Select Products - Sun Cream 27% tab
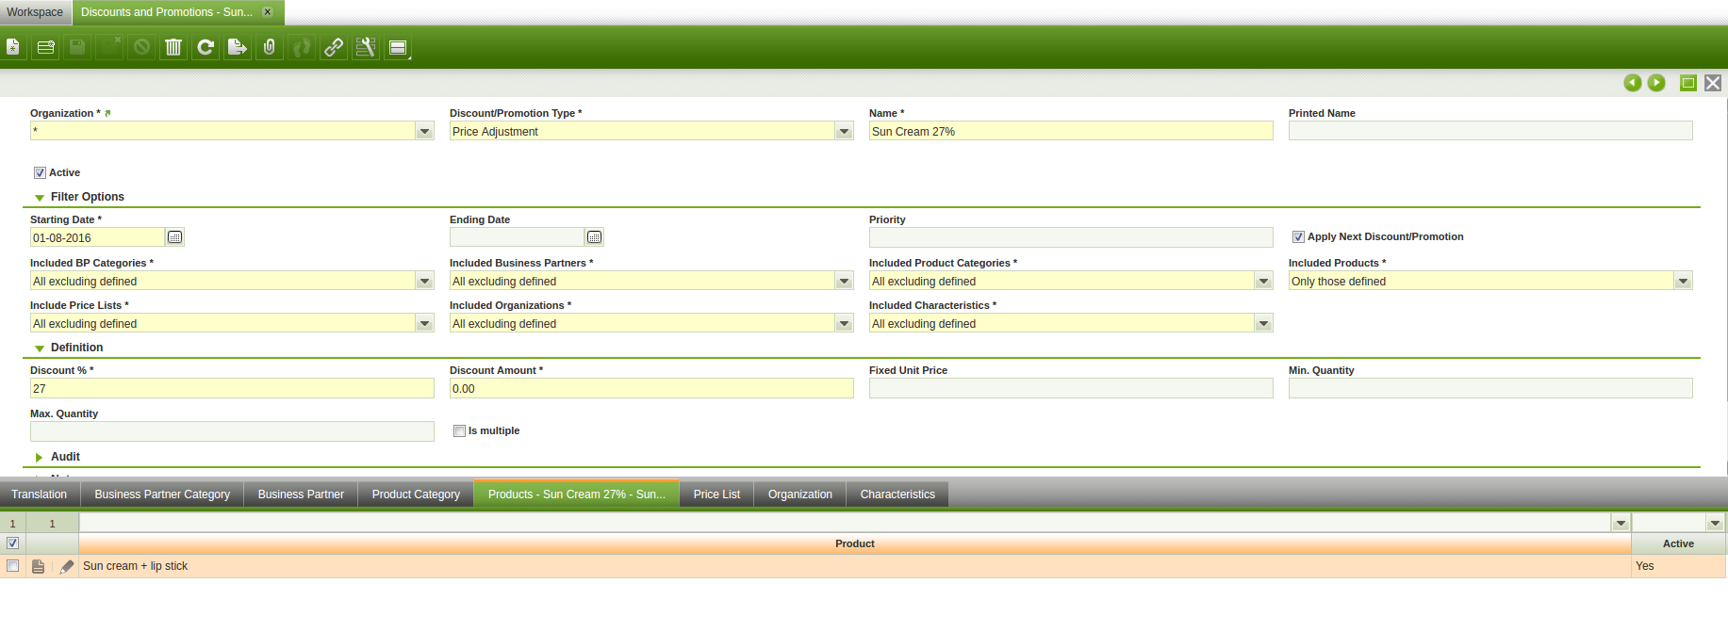 577,494
